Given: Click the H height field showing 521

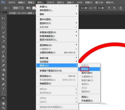Looking at the screenshot, I should coord(101,8).
